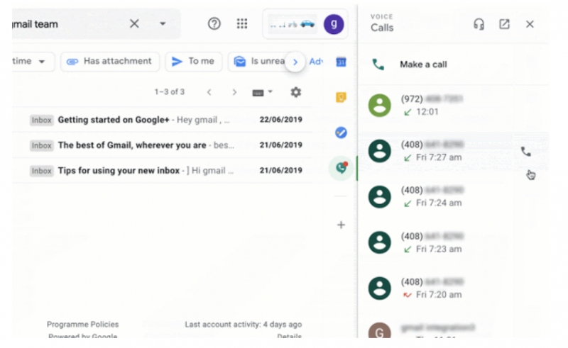This screenshot has width=568, height=348.
Task: Open Google apps grid launcher
Action: coord(242,24)
